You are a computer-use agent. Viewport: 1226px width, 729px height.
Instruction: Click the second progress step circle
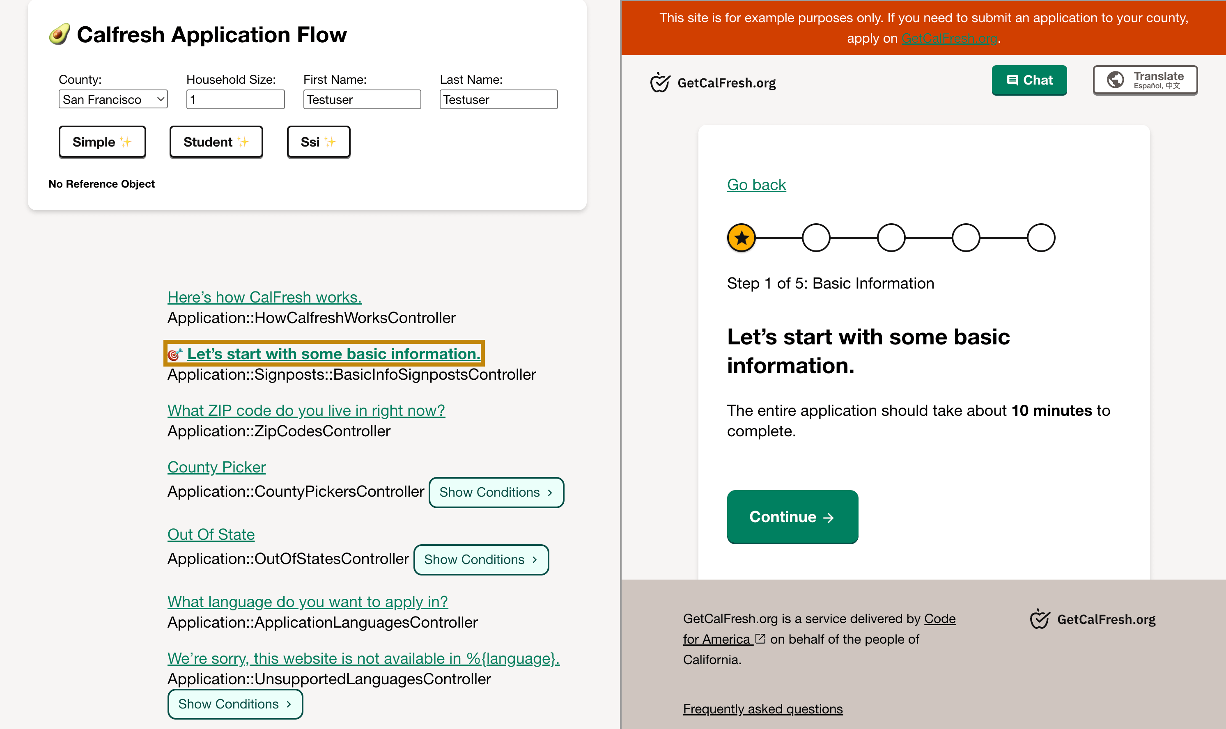coord(816,238)
